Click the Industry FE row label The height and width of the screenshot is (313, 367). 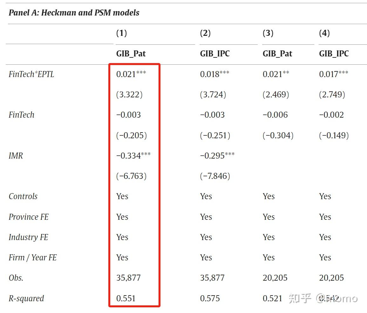coord(28,237)
